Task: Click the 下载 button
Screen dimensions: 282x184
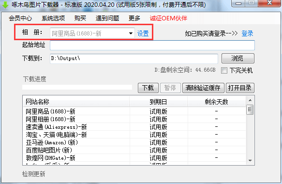Action: point(148,88)
